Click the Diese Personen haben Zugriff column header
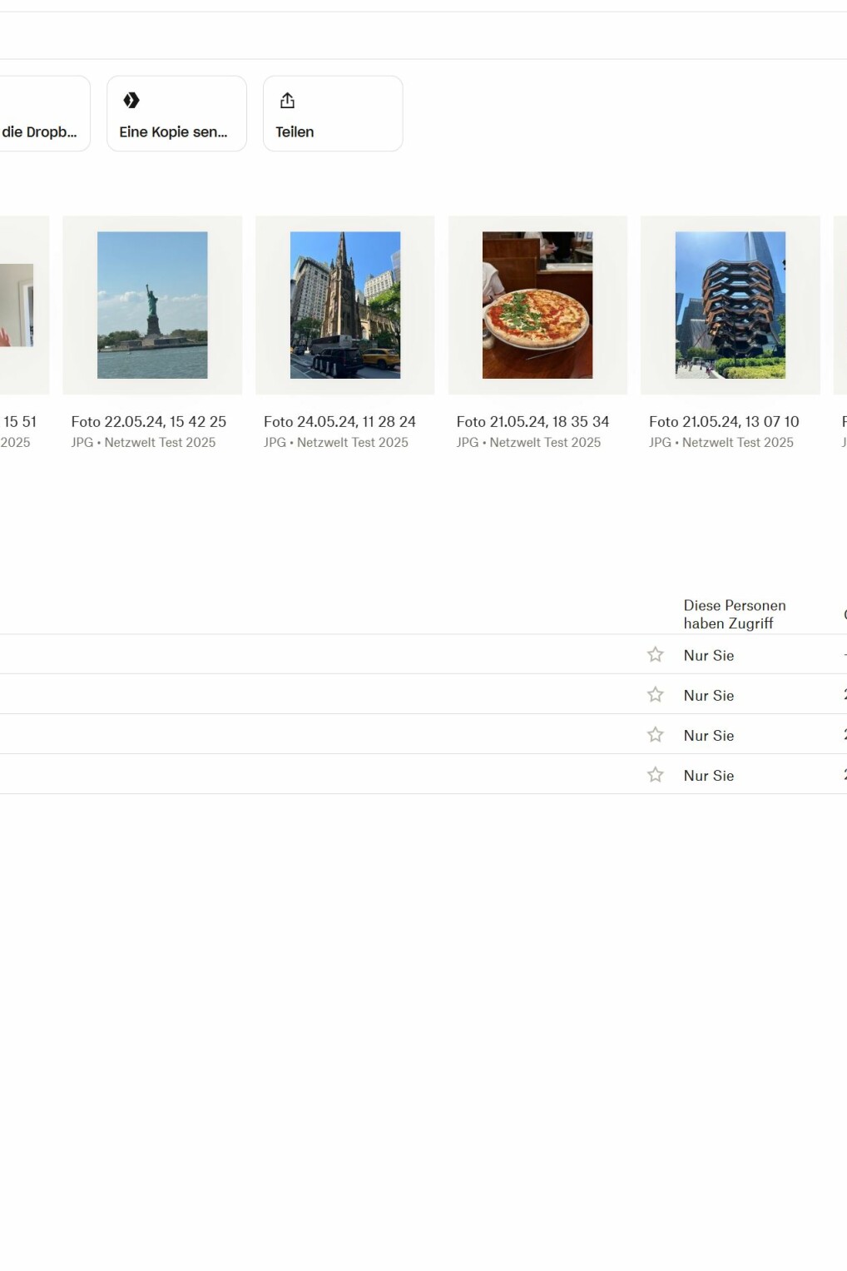 coord(735,614)
